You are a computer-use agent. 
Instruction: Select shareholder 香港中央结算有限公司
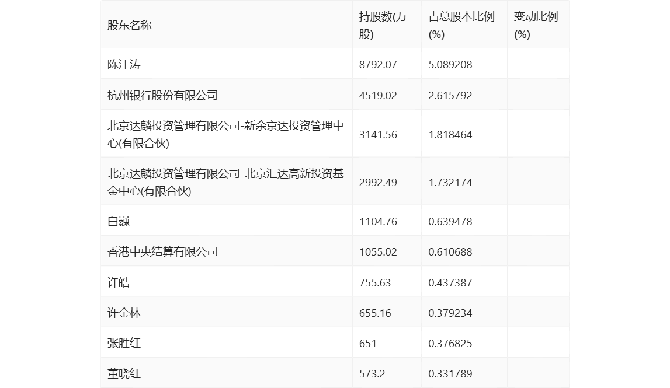[162, 252]
